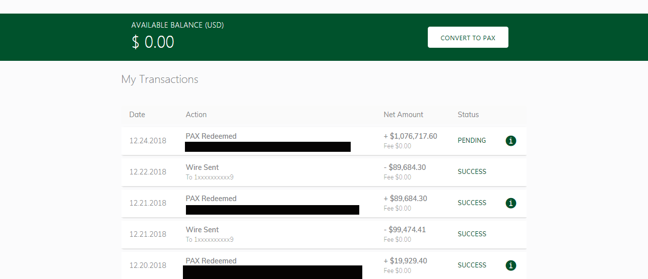The width and height of the screenshot is (648, 279).
Task: Open the 12.22.2018 Wire Sent transaction
Action: tap(202, 167)
